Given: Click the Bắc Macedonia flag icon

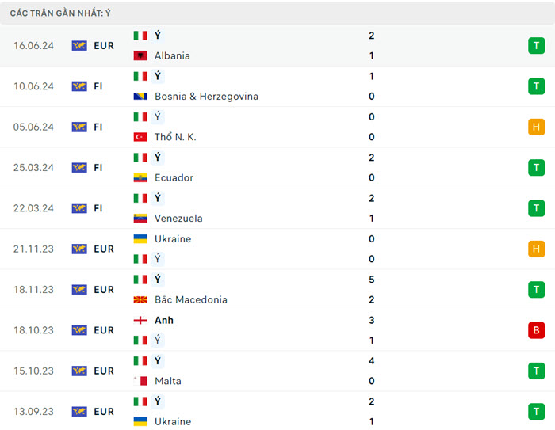Looking at the screenshot, I should 140,299.
